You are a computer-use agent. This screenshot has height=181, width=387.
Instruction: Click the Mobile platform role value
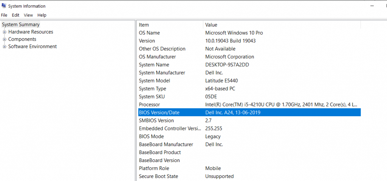click(213, 169)
